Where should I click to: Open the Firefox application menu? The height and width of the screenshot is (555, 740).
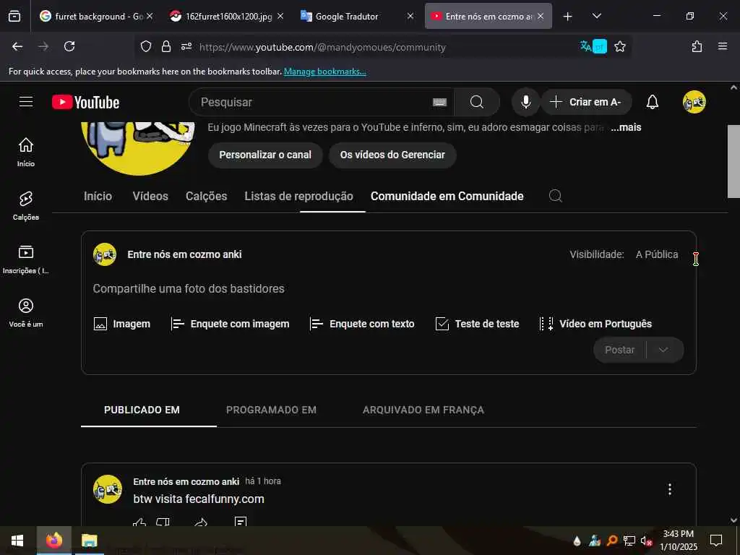pyautogui.click(x=723, y=46)
